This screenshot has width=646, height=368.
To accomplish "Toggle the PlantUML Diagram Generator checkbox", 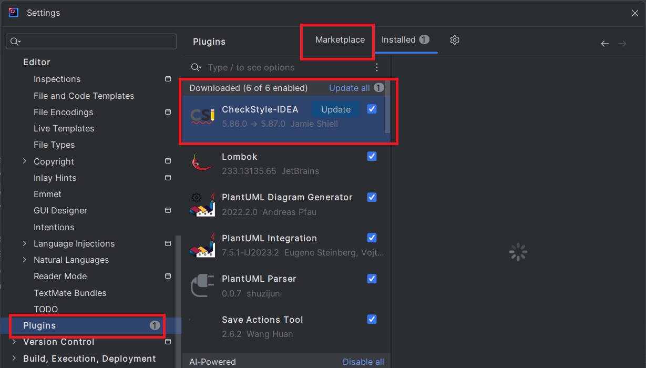I will pyautogui.click(x=372, y=197).
